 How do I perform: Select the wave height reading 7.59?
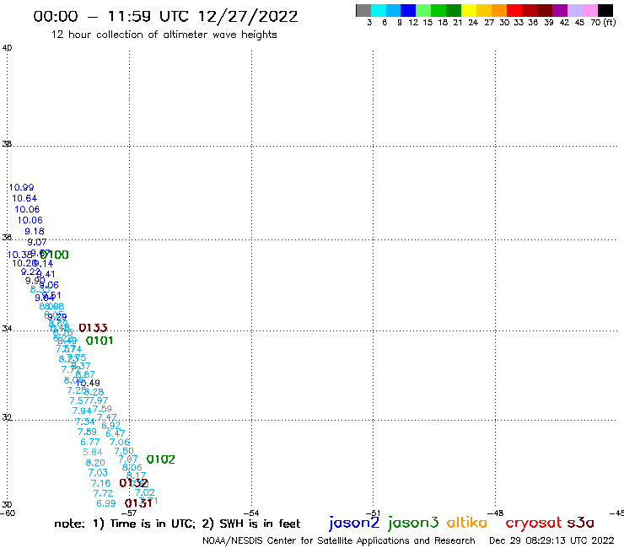tap(102, 409)
